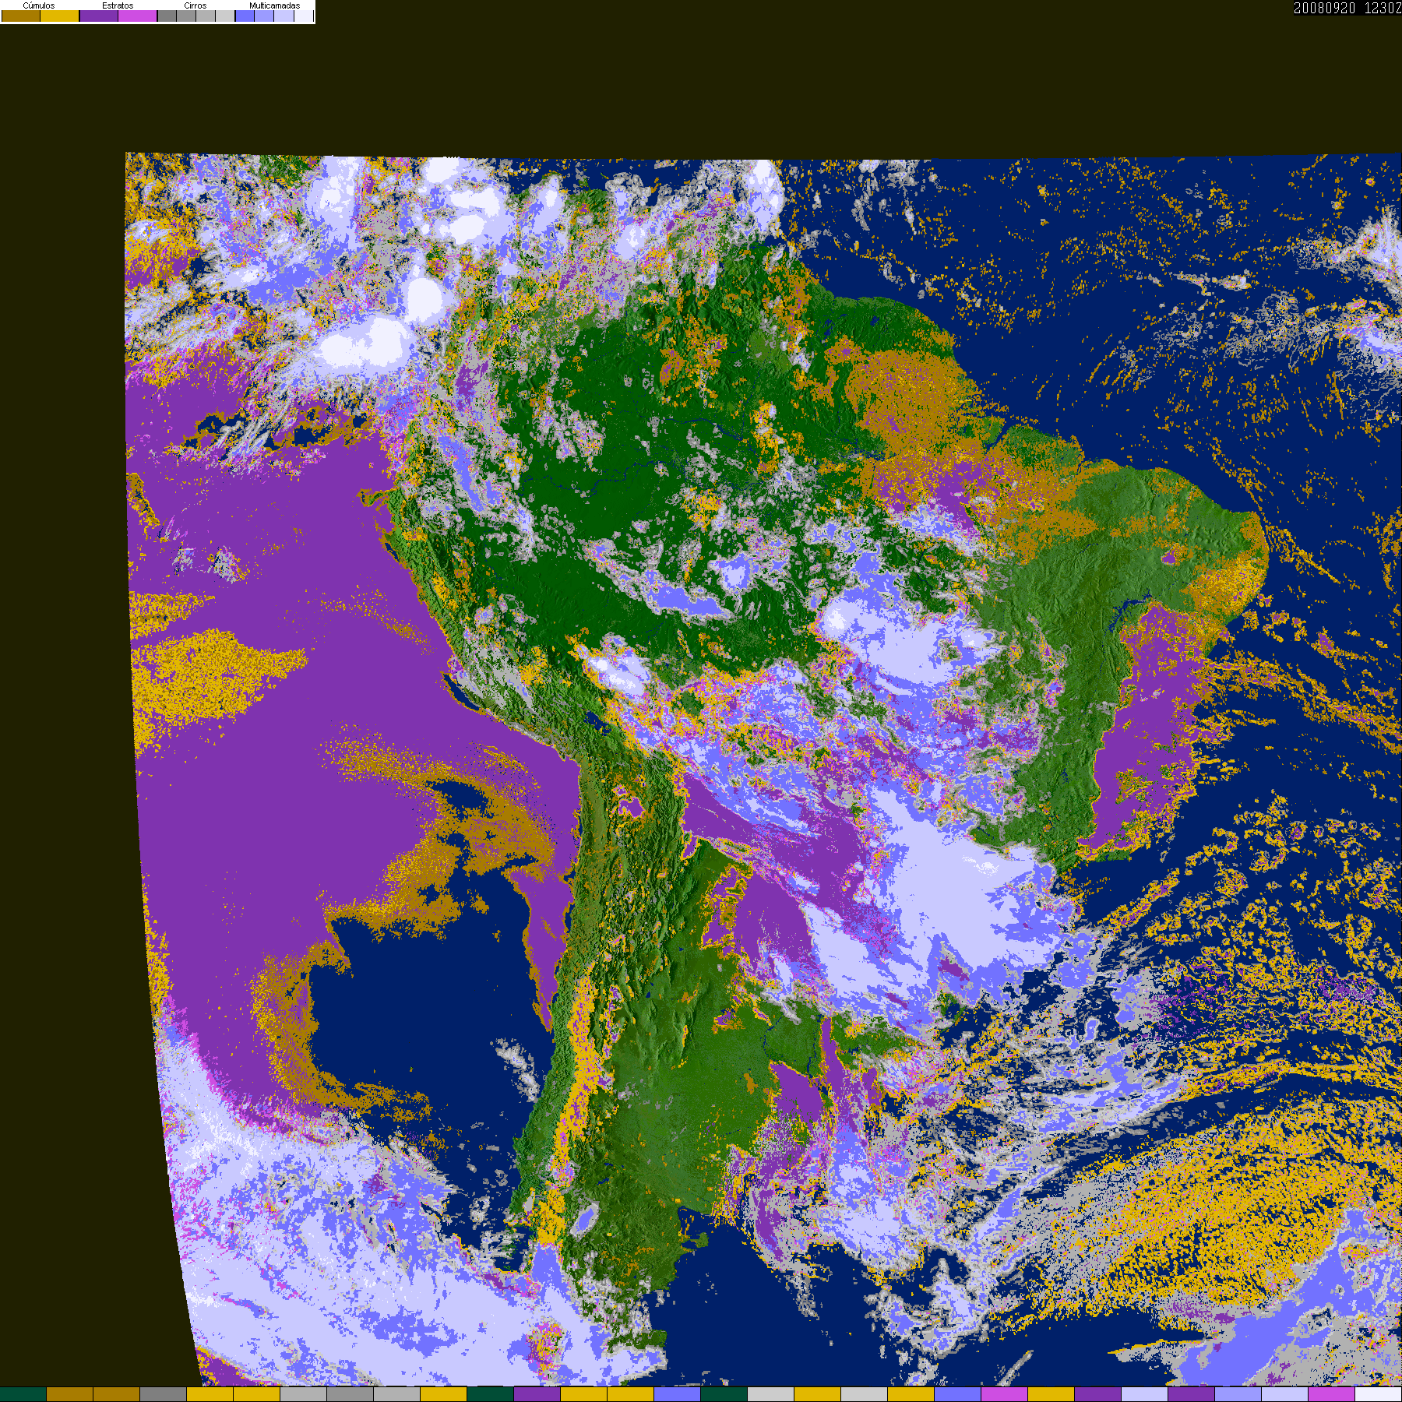Choose the near-white Multicamadas legend swatch

(303, 16)
